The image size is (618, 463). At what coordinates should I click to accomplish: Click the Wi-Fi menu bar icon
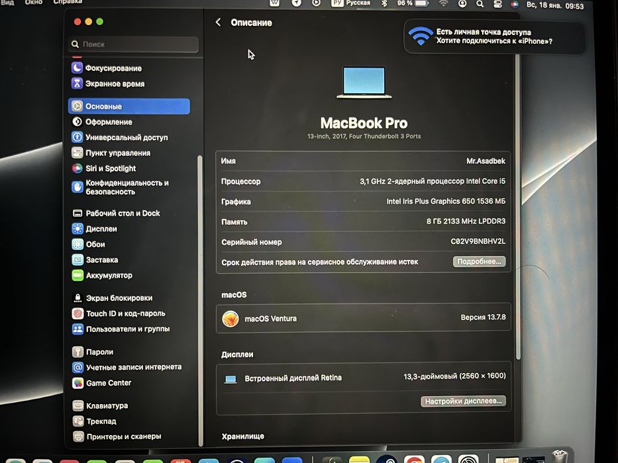(444, 3)
